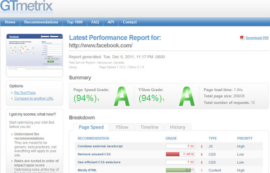Click the Page load time: 1.04s text
The width and height of the screenshot is (270, 173).
[x=223, y=90]
